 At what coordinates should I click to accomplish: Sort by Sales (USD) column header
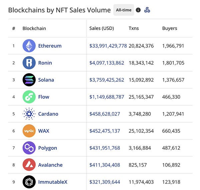point(102,28)
